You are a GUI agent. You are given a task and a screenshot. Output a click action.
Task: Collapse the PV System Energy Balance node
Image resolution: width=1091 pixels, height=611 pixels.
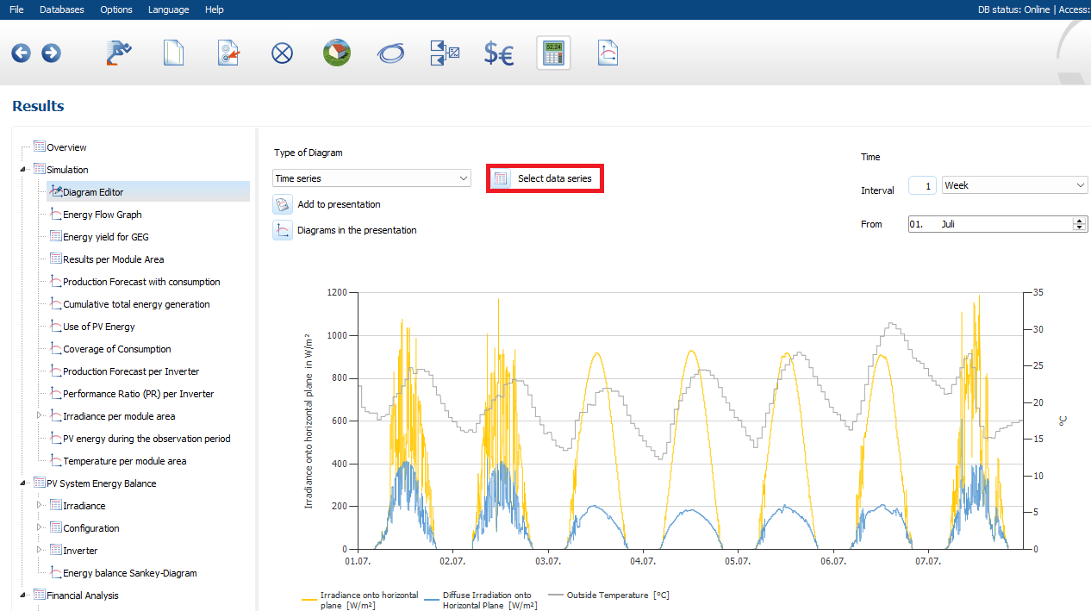click(x=22, y=483)
